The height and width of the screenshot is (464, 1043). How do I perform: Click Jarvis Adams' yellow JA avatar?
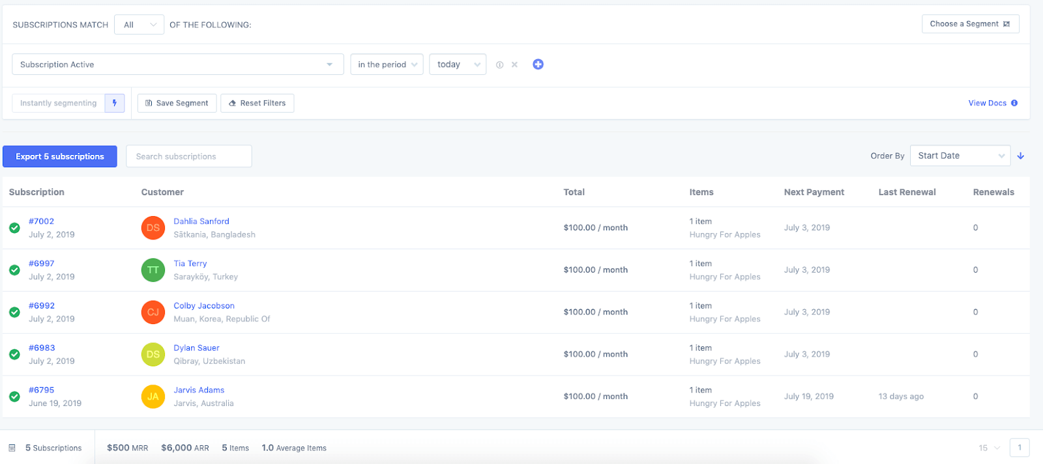tap(153, 396)
